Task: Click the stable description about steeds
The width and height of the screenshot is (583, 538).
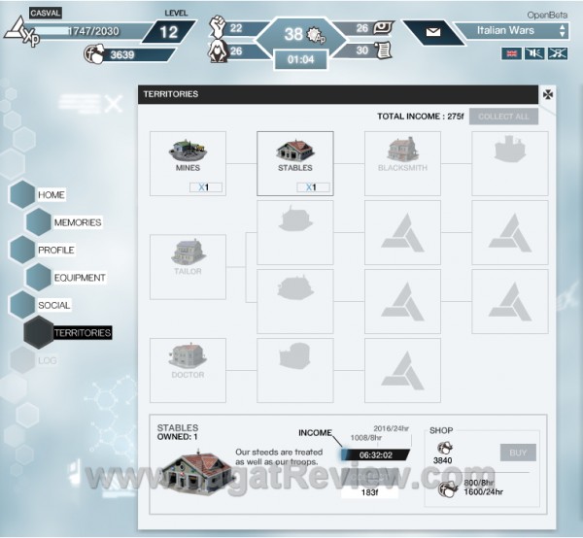Action: click(279, 457)
